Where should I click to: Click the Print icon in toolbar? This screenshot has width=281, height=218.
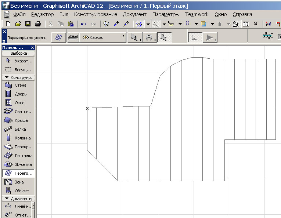tap(37, 24)
